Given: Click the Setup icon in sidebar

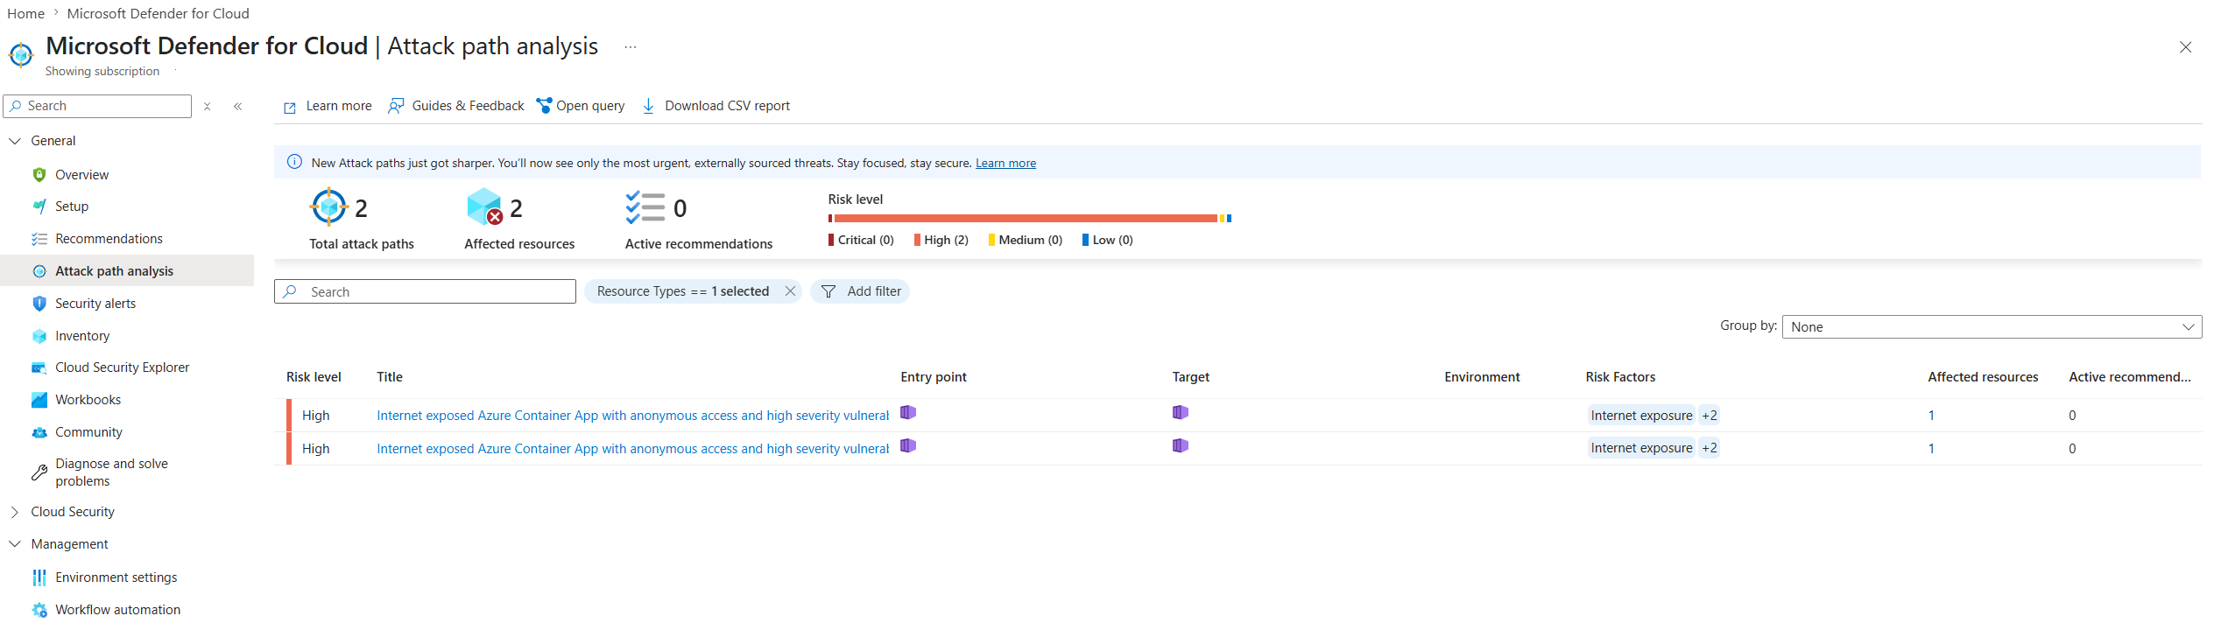Looking at the screenshot, I should click(39, 206).
